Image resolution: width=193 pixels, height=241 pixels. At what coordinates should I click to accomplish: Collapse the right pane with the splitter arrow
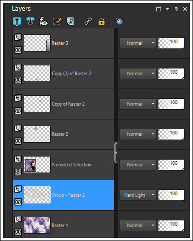click(x=116, y=152)
